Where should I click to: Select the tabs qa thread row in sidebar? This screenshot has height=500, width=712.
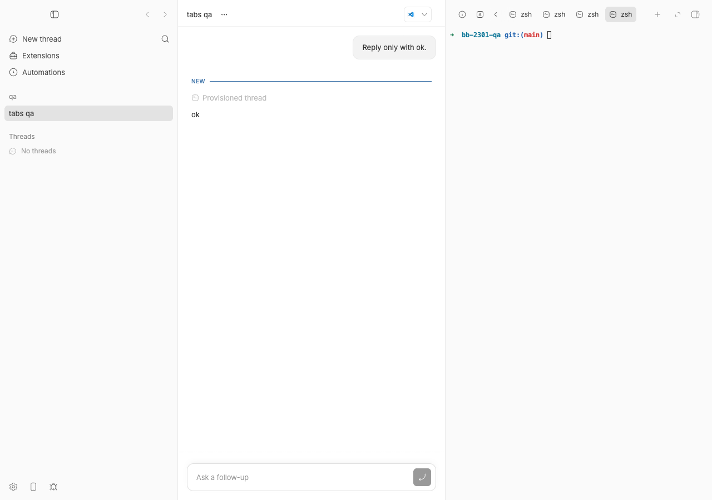[x=88, y=113]
